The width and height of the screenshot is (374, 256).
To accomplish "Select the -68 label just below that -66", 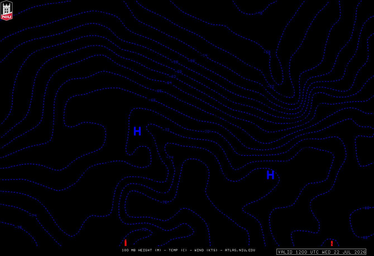I will [152, 100].
